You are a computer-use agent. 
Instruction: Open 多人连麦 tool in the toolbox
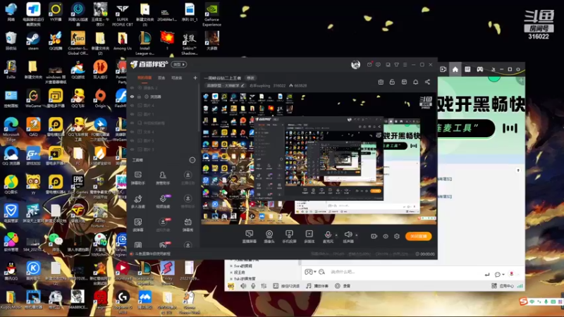(x=137, y=201)
